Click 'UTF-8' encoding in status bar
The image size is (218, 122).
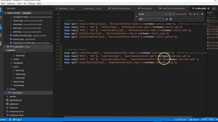pos(204,120)
